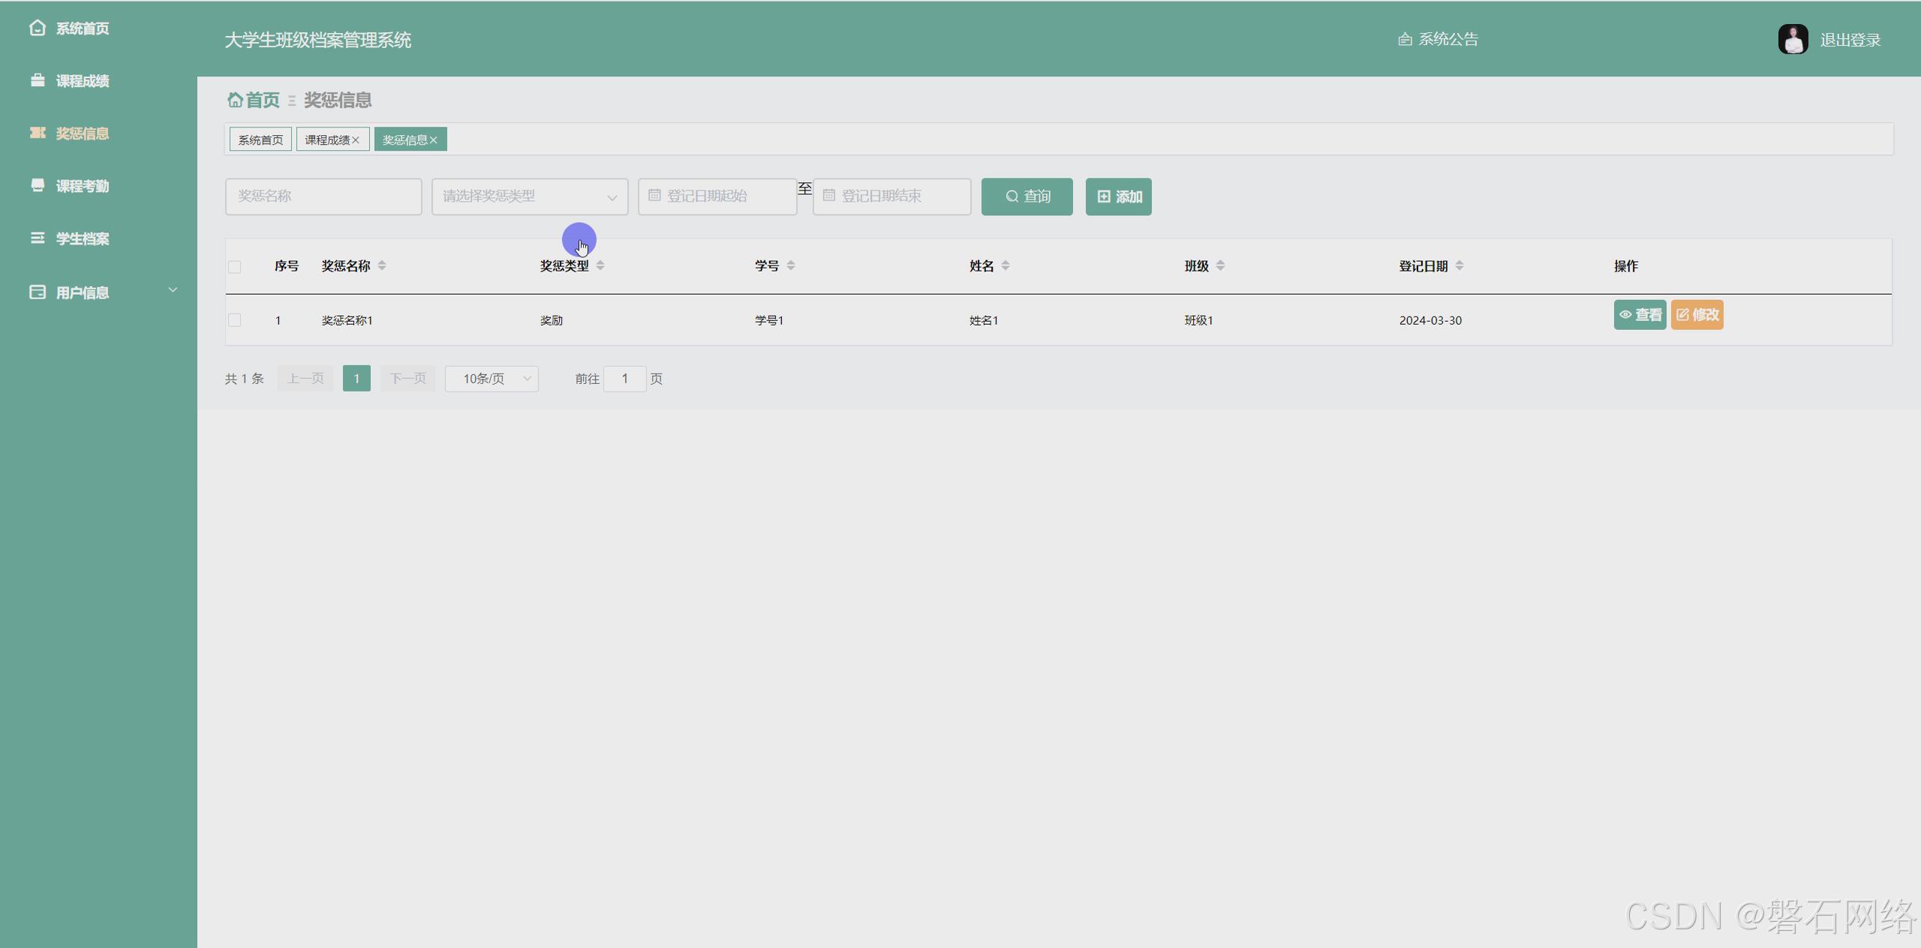The height and width of the screenshot is (948, 1921).
Task: Check the row 1 checkbox
Action: (x=235, y=320)
